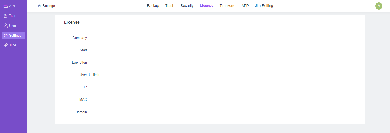The image size is (390, 133).
Task: Select the License tab
Action: (207, 6)
